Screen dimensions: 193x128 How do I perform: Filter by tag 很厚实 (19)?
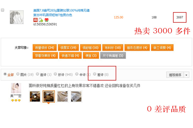(x=68, y=48)
